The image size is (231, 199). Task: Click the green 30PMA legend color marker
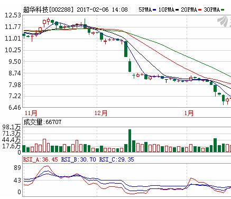(223, 10)
